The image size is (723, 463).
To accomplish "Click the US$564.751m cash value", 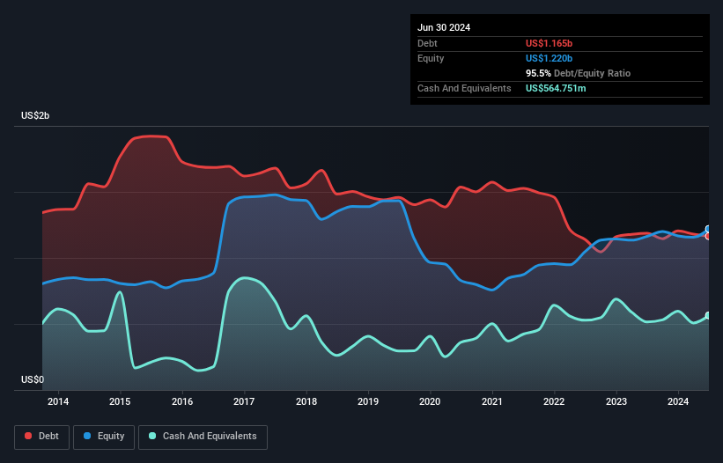I will pyautogui.click(x=556, y=88).
